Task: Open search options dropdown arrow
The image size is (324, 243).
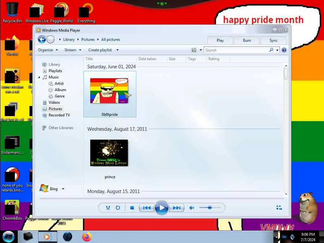Action: 277,50
